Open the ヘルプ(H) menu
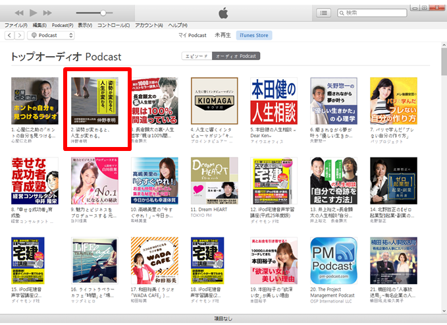The width and height of the screenshot is (447, 325). tap(178, 26)
